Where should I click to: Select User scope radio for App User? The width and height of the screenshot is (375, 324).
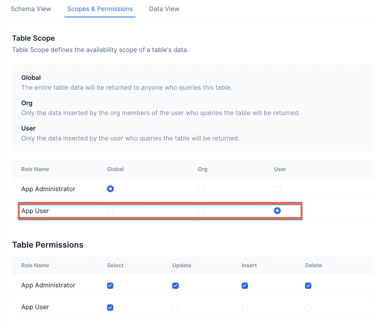pyautogui.click(x=277, y=210)
